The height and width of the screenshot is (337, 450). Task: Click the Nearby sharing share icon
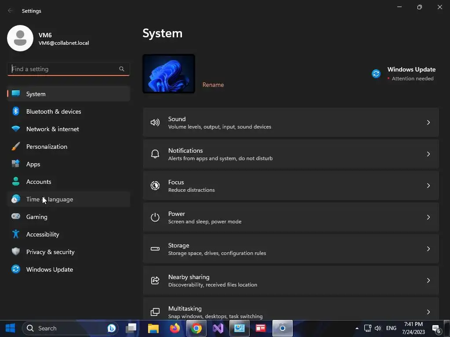click(155, 280)
